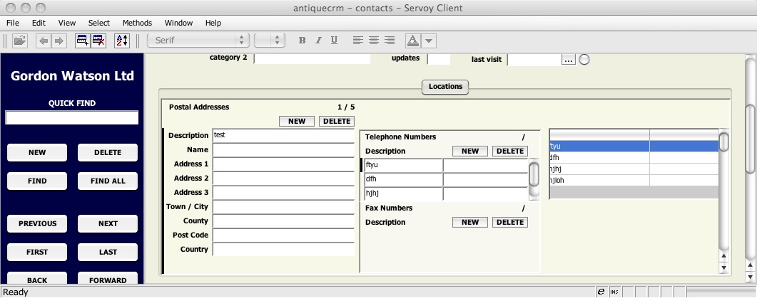Screen dimensions: 757x298
Task: Click DELETE under Telephone Numbers
Action: pos(510,151)
